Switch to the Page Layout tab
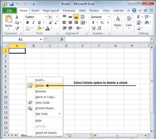The image size is (156, 139). pos(51,11)
